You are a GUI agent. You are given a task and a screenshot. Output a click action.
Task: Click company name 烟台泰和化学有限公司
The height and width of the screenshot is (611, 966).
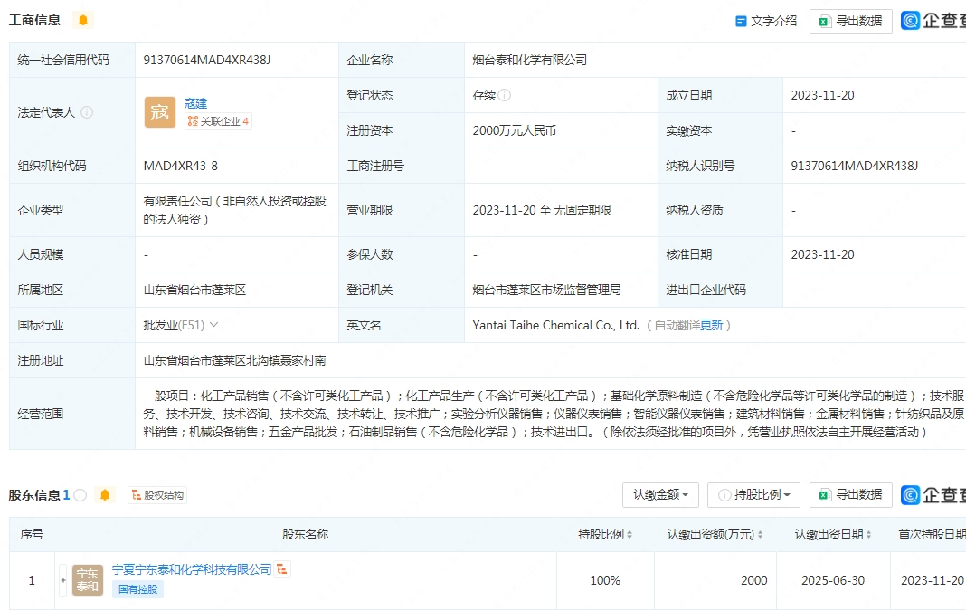point(530,60)
